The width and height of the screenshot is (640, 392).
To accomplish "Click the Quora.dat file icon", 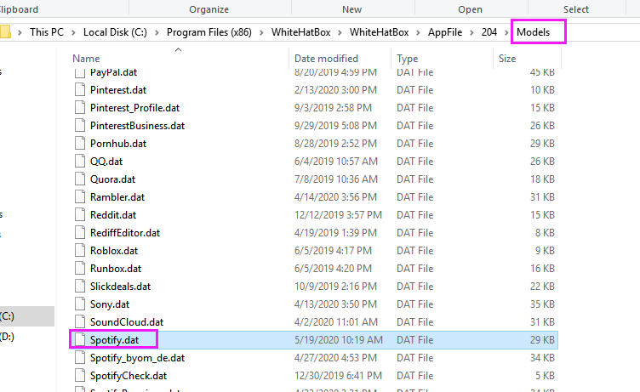I will pyautogui.click(x=79, y=179).
